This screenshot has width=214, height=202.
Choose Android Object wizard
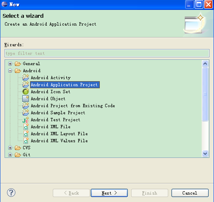pos(48,99)
